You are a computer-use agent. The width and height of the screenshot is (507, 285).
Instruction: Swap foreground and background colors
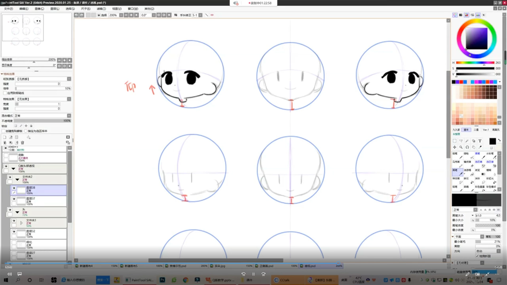[x=499, y=140]
